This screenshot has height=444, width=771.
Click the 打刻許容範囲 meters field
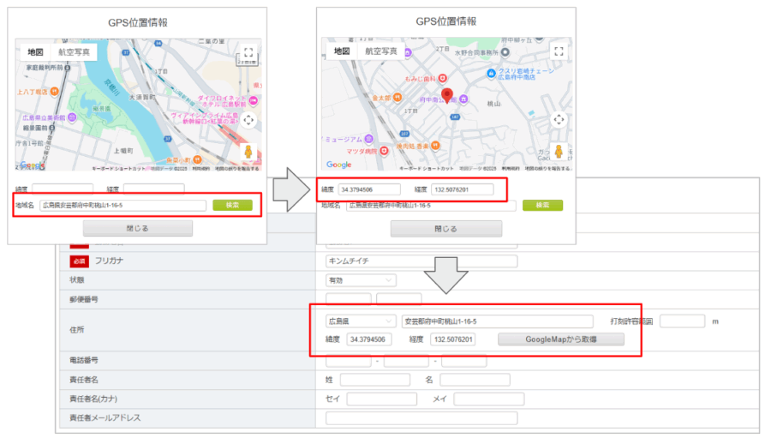pos(683,321)
